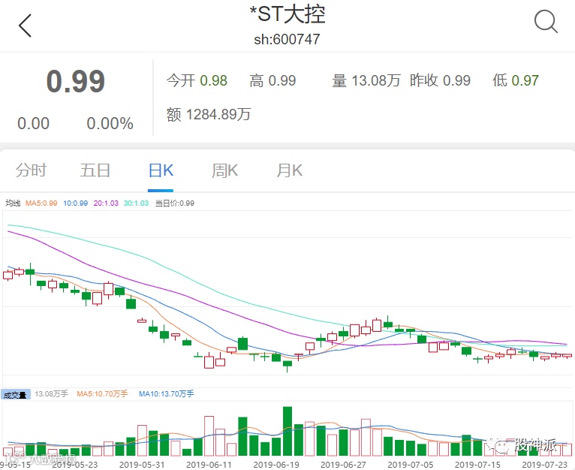Click the 2019-07-05 date axis label
The image size is (575, 470).
(411, 465)
